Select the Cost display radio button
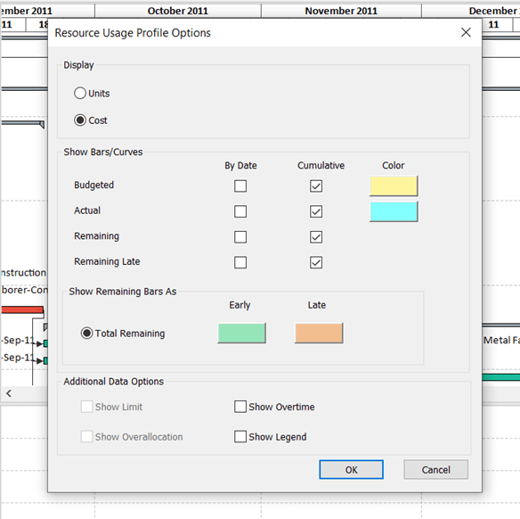 click(x=80, y=120)
